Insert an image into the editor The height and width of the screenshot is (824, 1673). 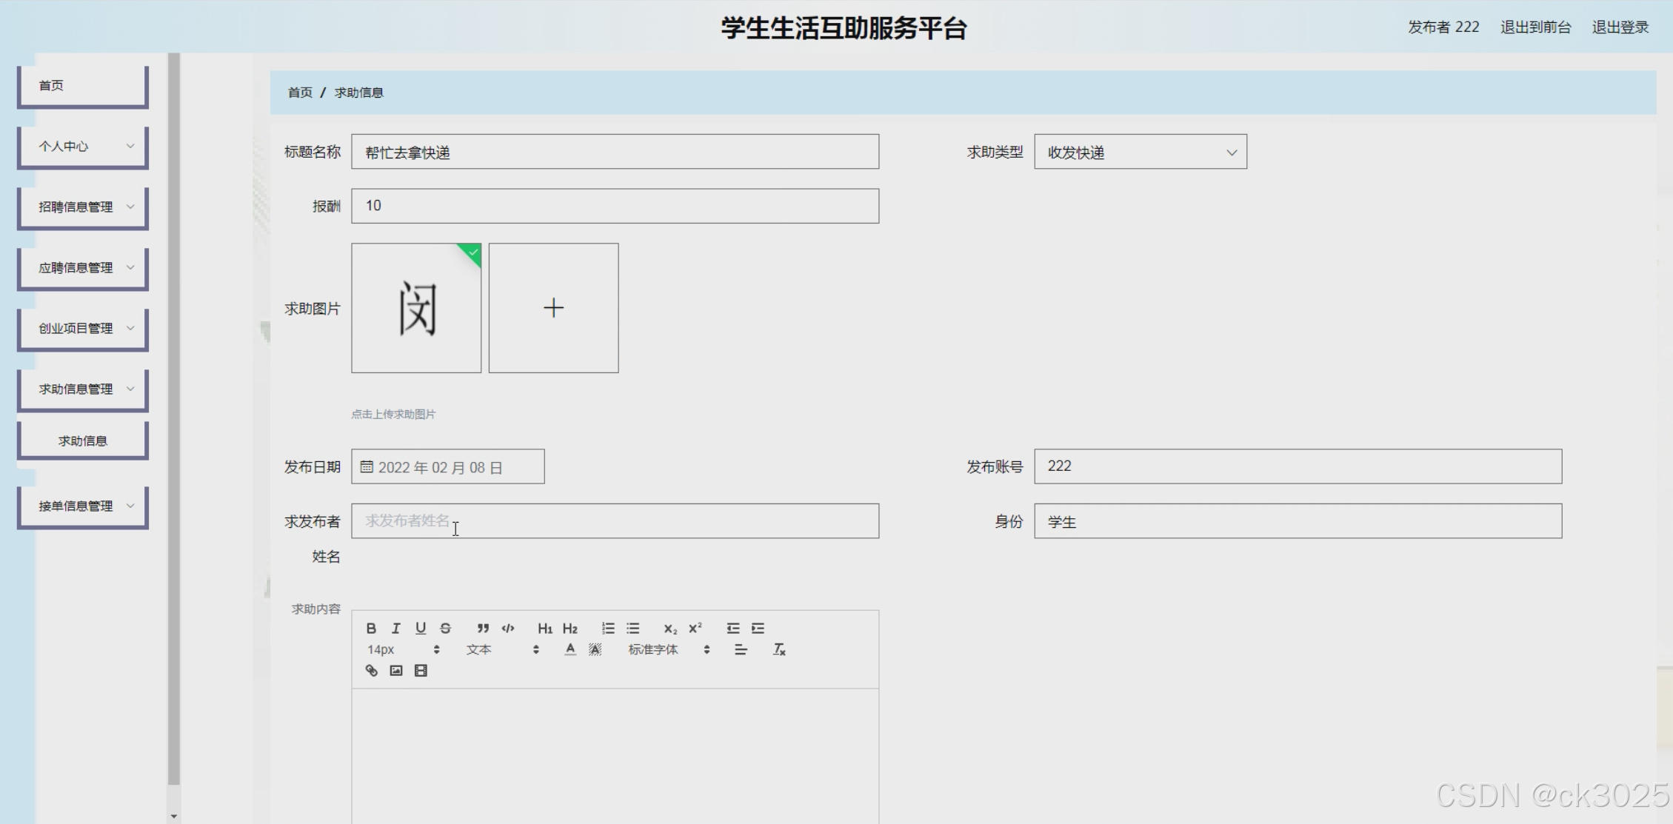(396, 671)
